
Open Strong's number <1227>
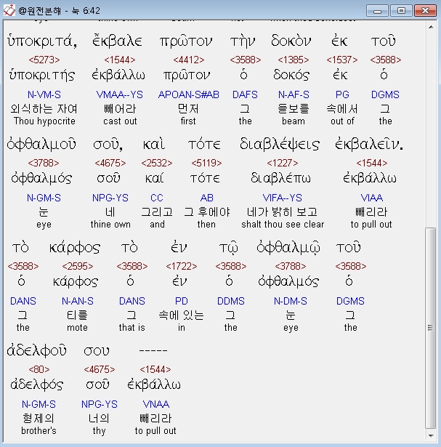283,163
